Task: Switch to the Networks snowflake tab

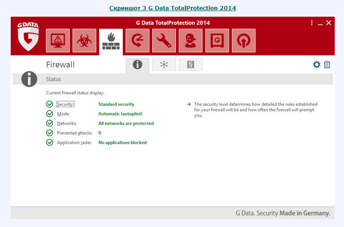Action: click(164, 65)
